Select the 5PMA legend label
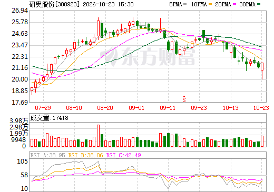This screenshot has width=274, height=192. [x=175, y=4]
